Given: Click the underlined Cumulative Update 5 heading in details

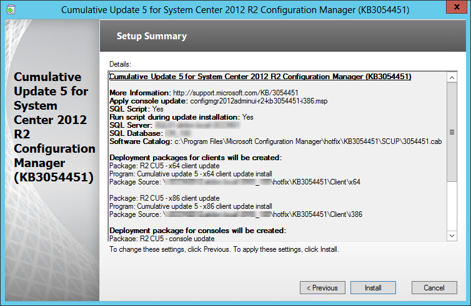Looking at the screenshot, I should click(x=260, y=77).
